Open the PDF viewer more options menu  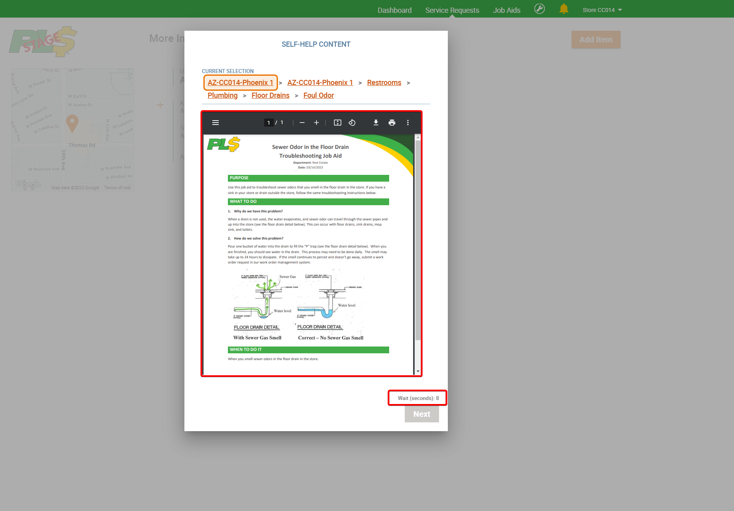[x=408, y=123]
